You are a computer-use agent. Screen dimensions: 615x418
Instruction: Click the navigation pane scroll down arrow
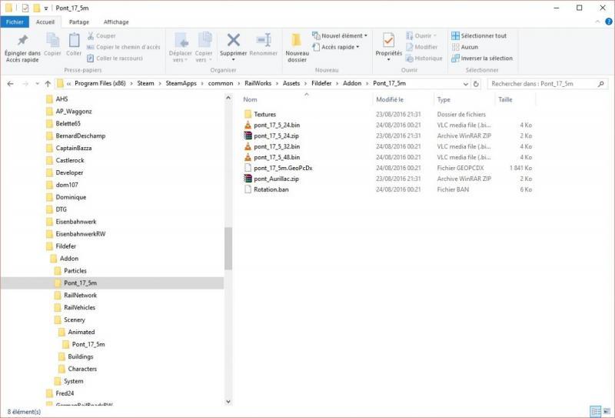tap(228, 402)
